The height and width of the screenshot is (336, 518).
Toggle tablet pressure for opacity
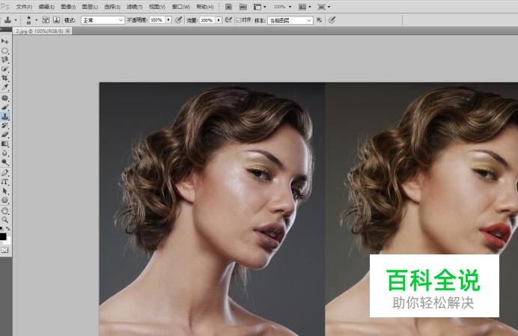pos(179,20)
